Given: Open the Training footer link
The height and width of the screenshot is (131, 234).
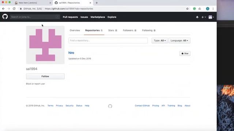Looking at the screenshot, I should (x=171, y=106).
